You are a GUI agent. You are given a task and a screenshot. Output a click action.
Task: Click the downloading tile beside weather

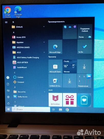tap(84, 66)
